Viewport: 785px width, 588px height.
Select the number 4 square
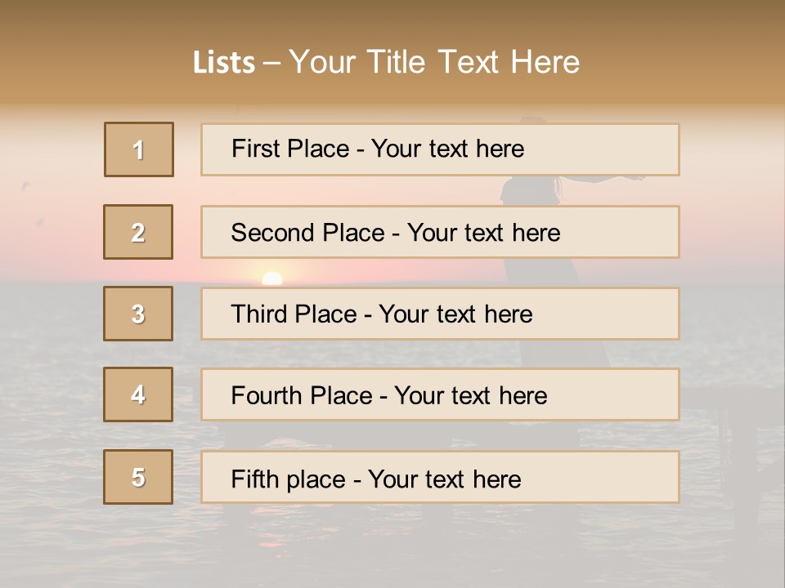pos(138,394)
